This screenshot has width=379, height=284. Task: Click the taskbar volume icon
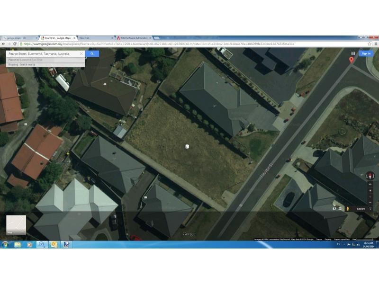(358, 245)
